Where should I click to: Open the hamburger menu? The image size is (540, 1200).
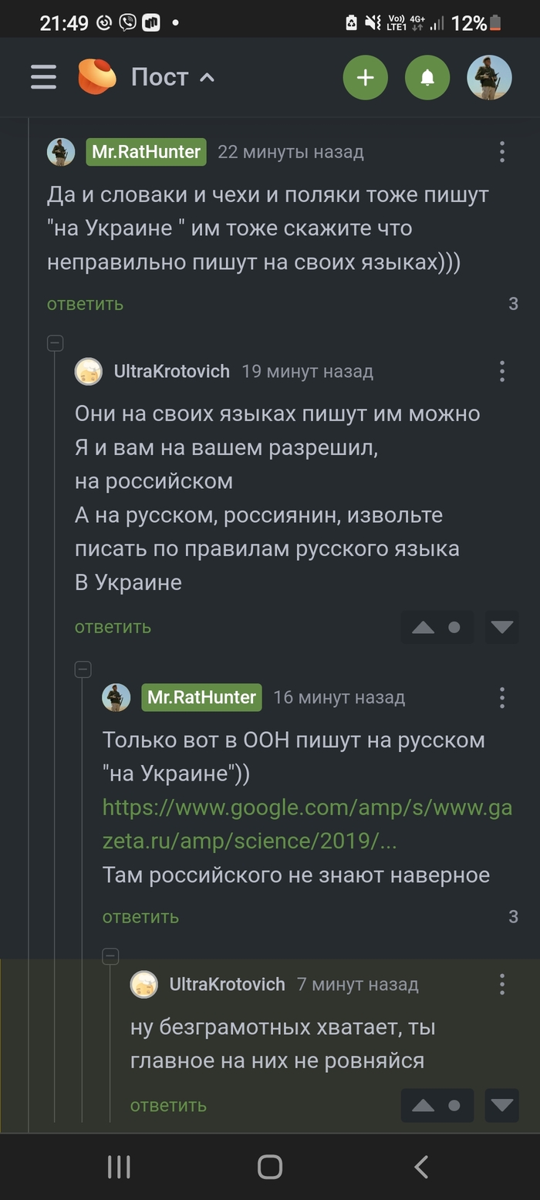[x=43, y=77]
